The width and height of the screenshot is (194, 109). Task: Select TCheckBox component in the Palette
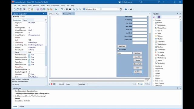161,41
